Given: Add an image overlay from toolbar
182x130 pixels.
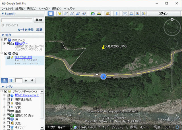Looking at the screenshot, I should click(x=78, y=14).
